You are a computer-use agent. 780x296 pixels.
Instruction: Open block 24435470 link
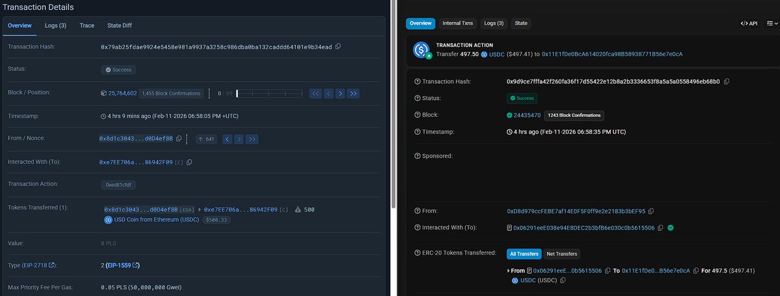pyautogui.click(x=527, y=116)
